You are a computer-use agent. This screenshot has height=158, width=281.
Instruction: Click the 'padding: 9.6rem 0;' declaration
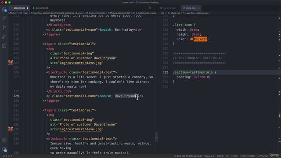pos(194,77)
